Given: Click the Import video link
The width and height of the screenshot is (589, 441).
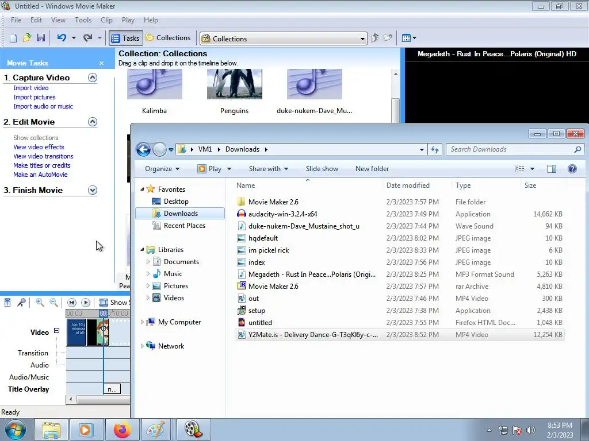Looking at the screenshot, I should click(x=31, y=88).
